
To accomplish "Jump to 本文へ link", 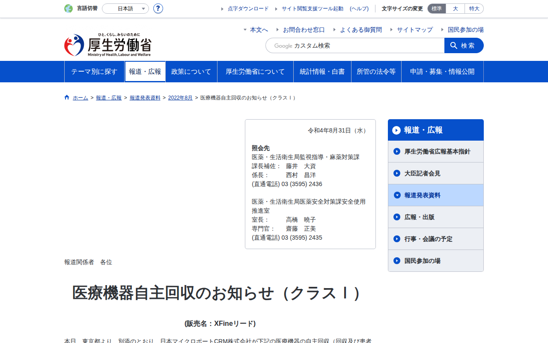I will tap(259, 30).
